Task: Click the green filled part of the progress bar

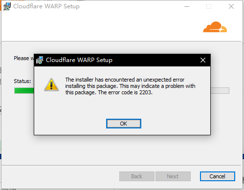Action: 24,91
